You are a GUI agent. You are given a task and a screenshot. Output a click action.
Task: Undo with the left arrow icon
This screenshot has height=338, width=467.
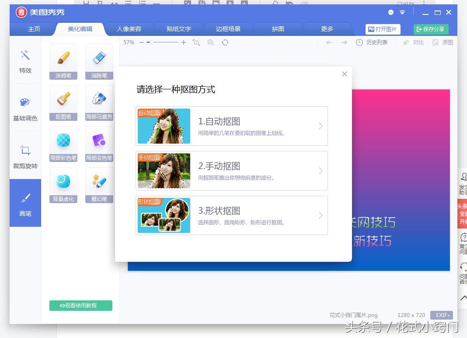click(328, 42)
